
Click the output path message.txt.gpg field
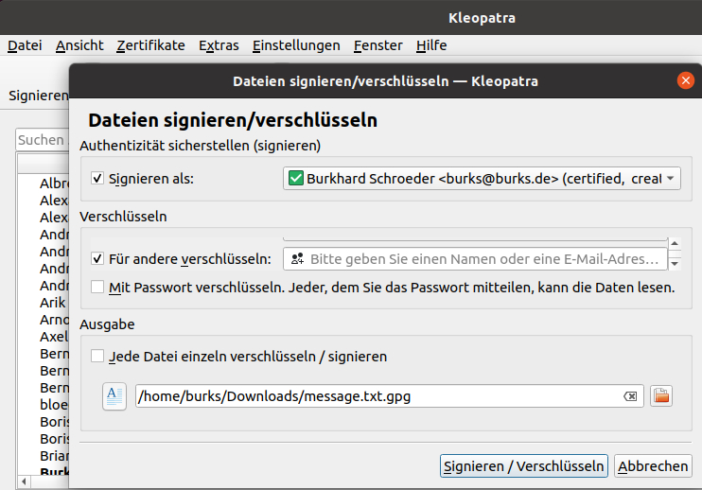pos(389,396)
